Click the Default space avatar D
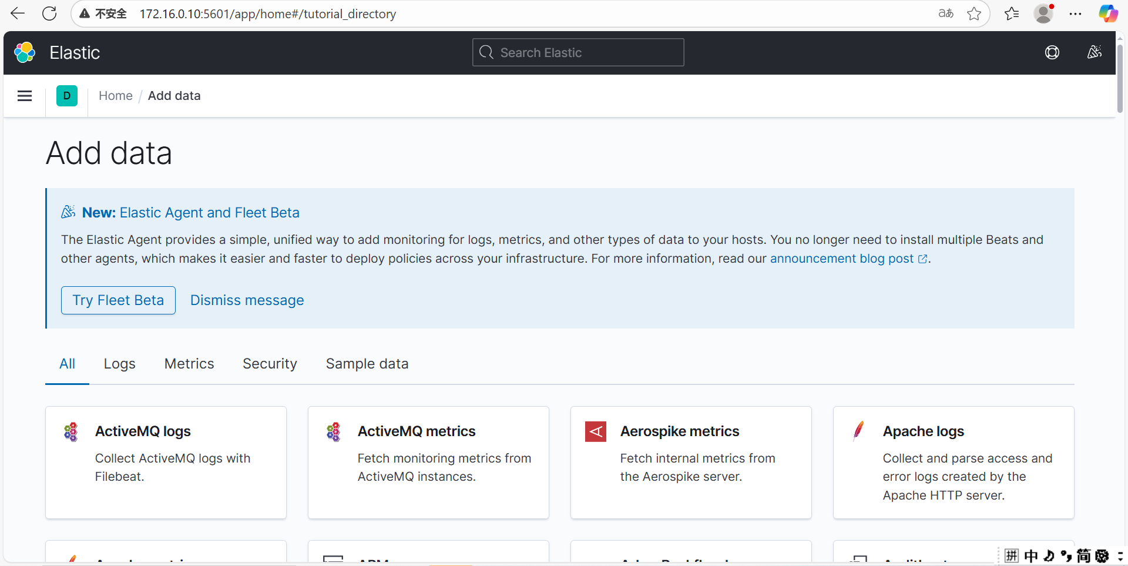Image resolution: width=1128 pixels, height=566 pixels. click(67, 96)
